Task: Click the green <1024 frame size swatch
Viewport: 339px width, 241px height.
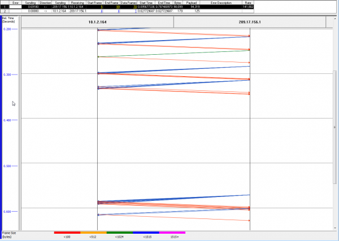Action: [120, 233]
